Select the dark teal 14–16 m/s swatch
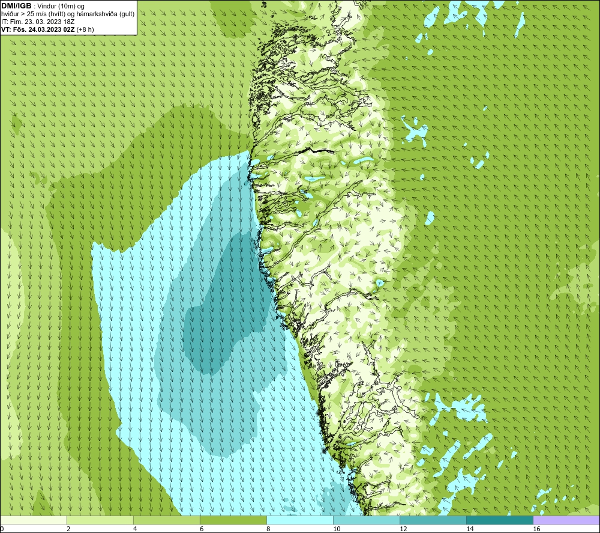 [x=499, y=520]
